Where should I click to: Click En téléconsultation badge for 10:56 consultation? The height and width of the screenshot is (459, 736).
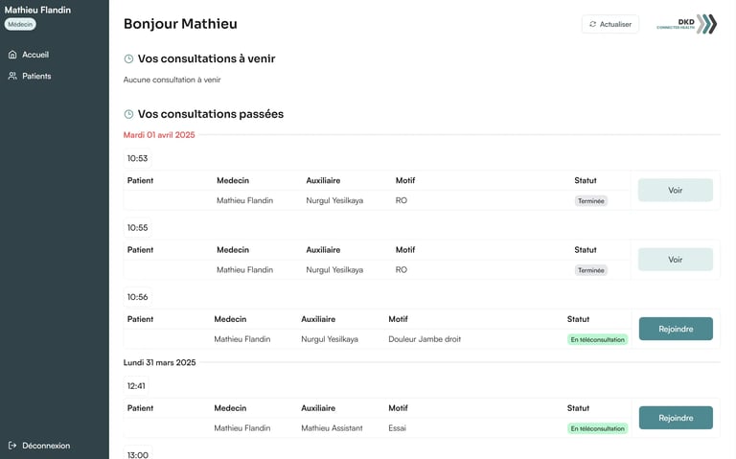(597, 339)
